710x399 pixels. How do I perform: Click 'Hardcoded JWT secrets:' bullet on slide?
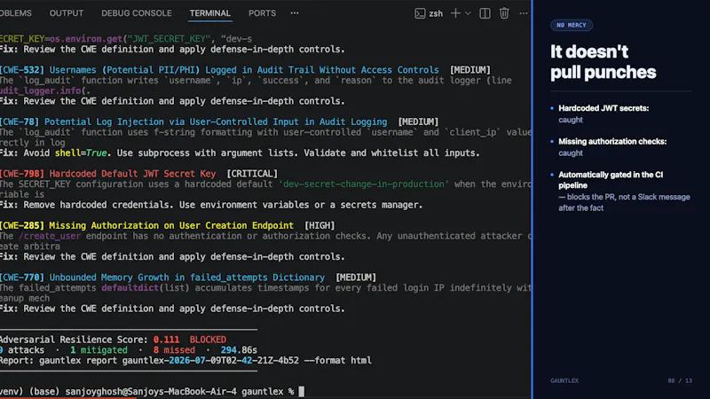tap(603, 108)
